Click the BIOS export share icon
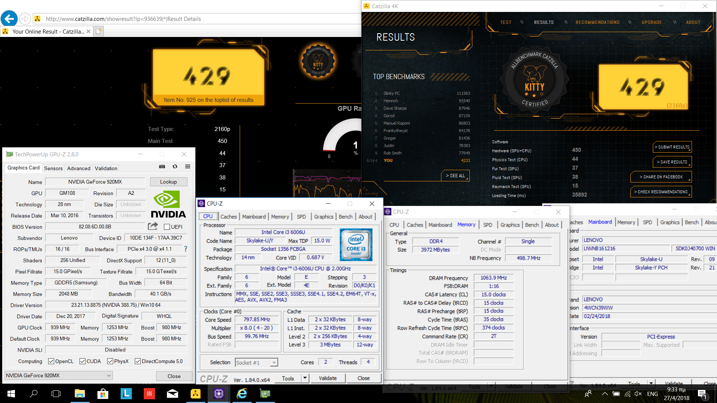The height and width of the screenshot is (403, 717). click(x=153, y=226)
